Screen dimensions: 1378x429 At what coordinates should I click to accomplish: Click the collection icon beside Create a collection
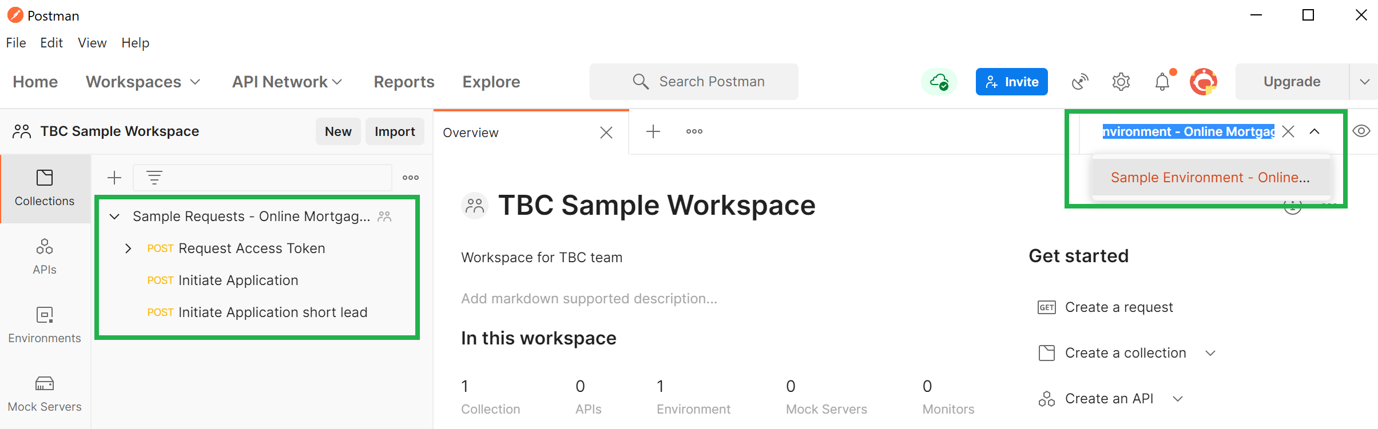point(1047,353)
